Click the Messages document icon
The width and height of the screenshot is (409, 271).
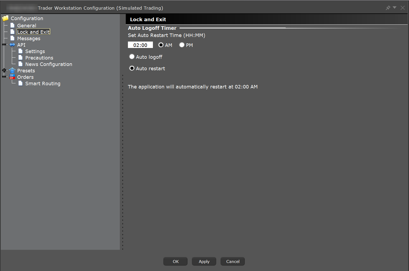tap(12, 38)
